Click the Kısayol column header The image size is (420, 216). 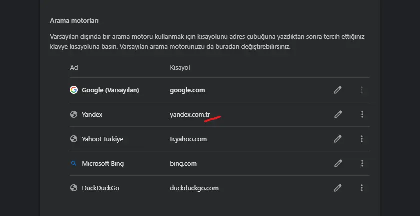tap(180, 68)
